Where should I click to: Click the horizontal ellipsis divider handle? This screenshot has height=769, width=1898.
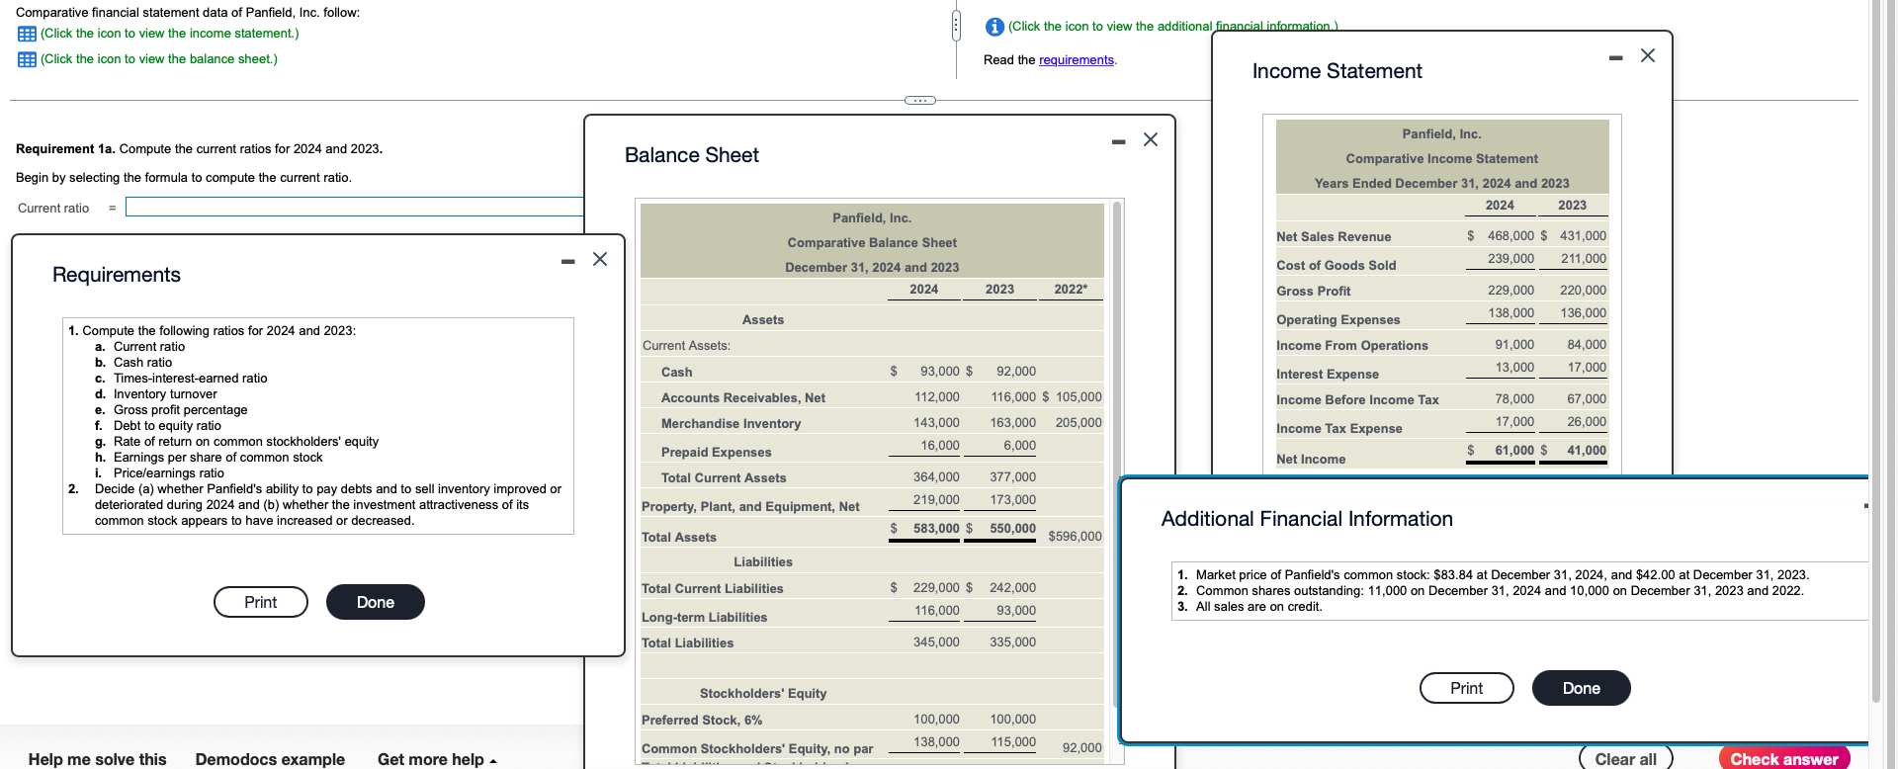click(920, 100)
